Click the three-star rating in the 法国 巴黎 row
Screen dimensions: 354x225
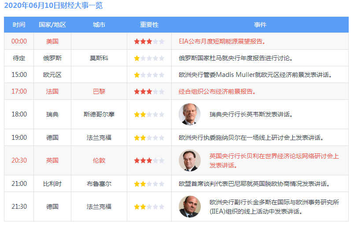[x=149, y=91]
